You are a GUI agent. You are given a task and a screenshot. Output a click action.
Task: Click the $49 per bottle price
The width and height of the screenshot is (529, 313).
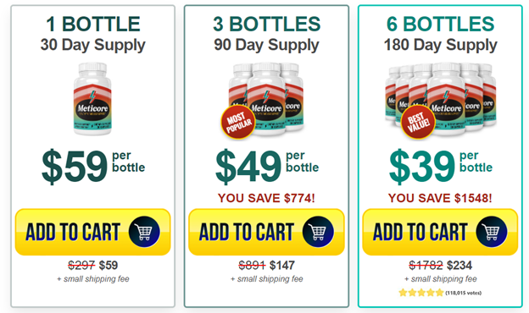click(267, 167)
